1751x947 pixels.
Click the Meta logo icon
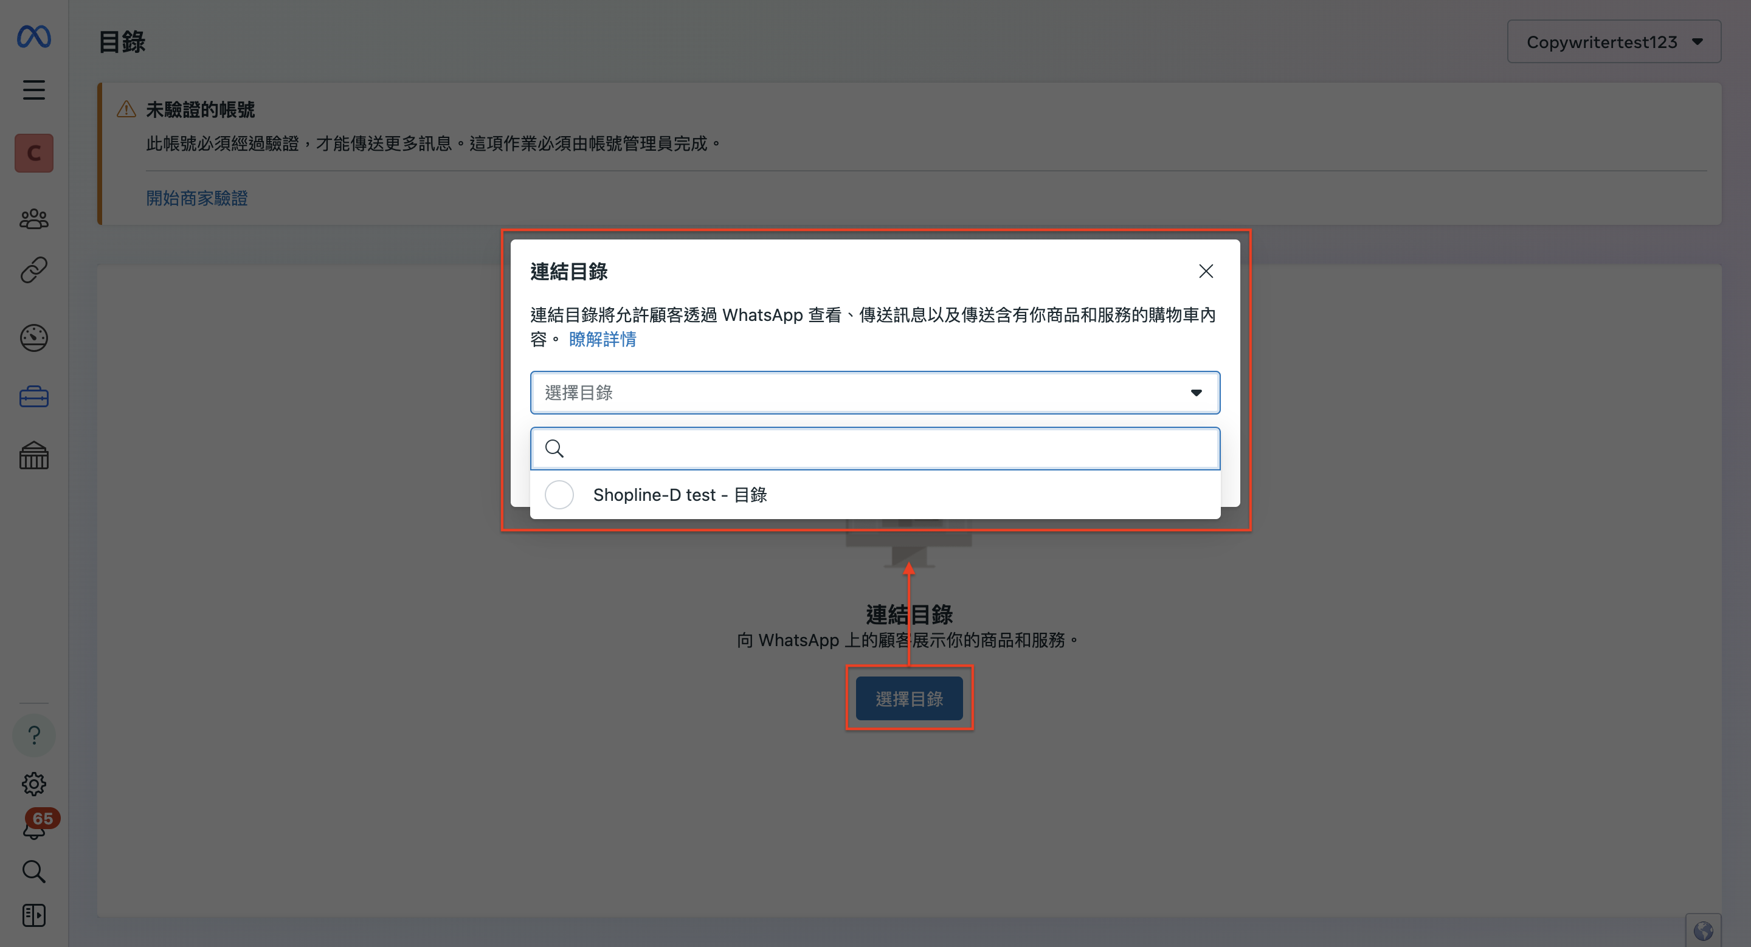pyautogui.click(x=34, y=36)
